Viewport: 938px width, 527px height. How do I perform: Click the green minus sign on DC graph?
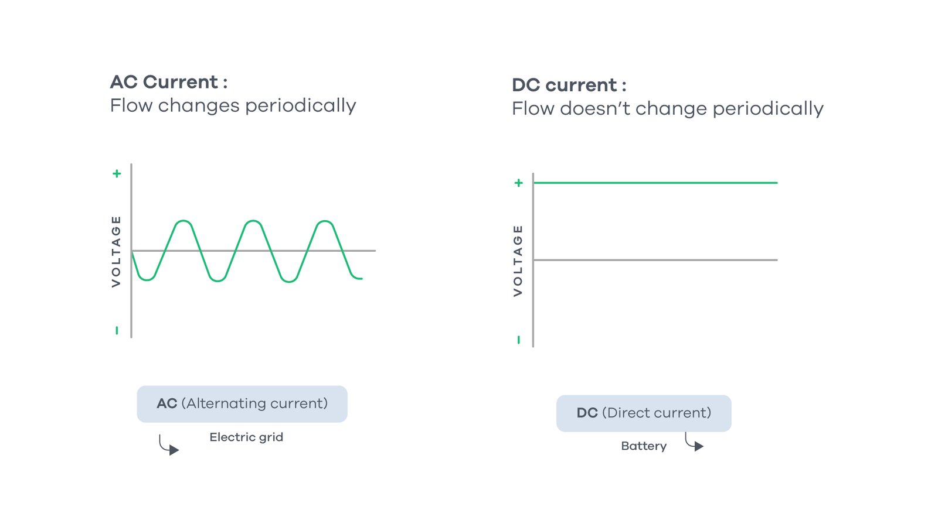click(518, 340)
